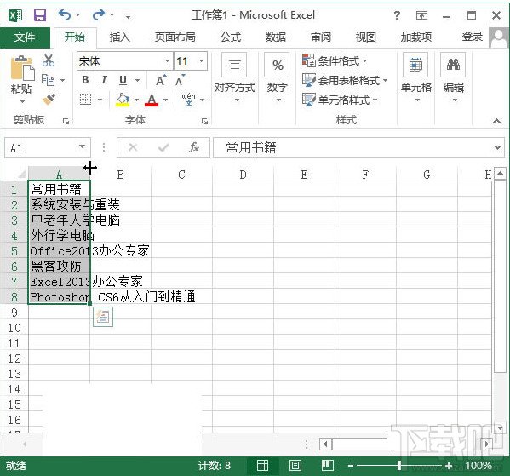This screenshot has height=476, width=510.
Task: Switch to the 审阅 Review tab
Action: (321, 37)
